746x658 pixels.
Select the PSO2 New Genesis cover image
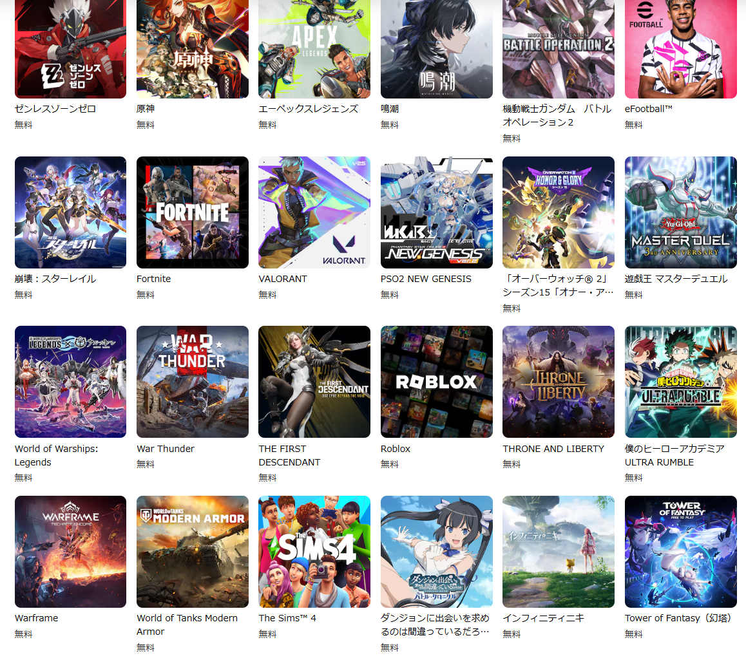436,212
